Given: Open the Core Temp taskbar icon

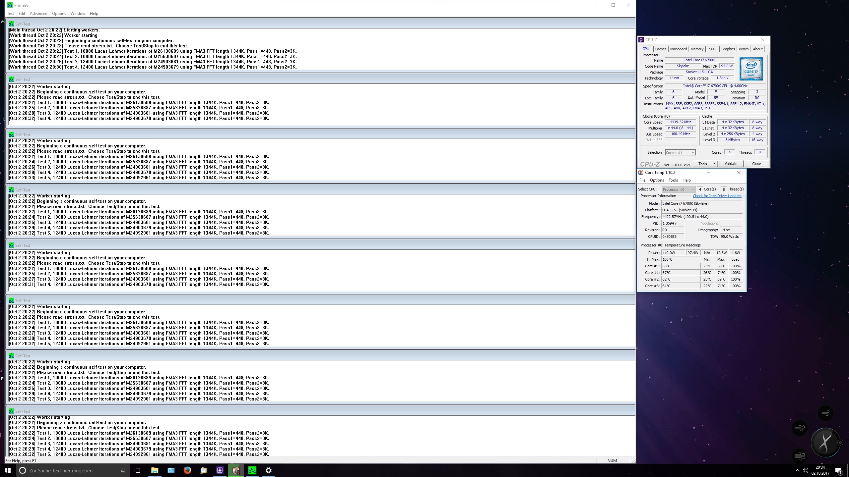Looking at the screenshot, I should pyautogui.click(x=236, y=470).
